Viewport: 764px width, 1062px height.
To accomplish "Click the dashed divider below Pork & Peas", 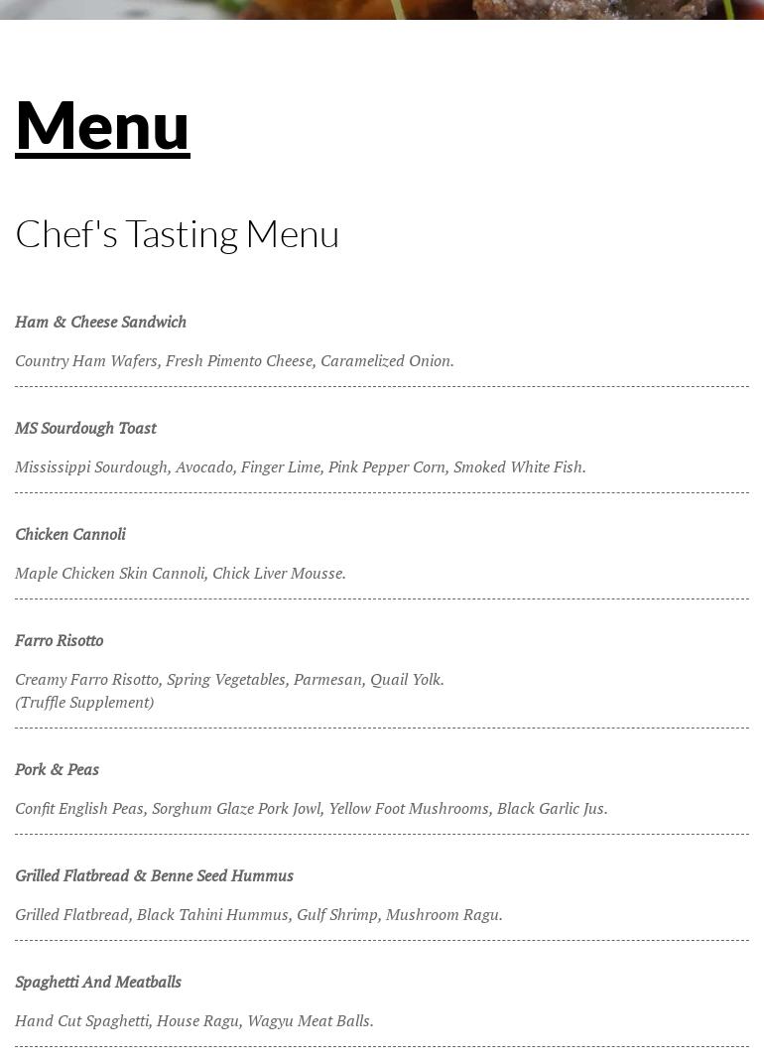I will [x=382, y=834].
